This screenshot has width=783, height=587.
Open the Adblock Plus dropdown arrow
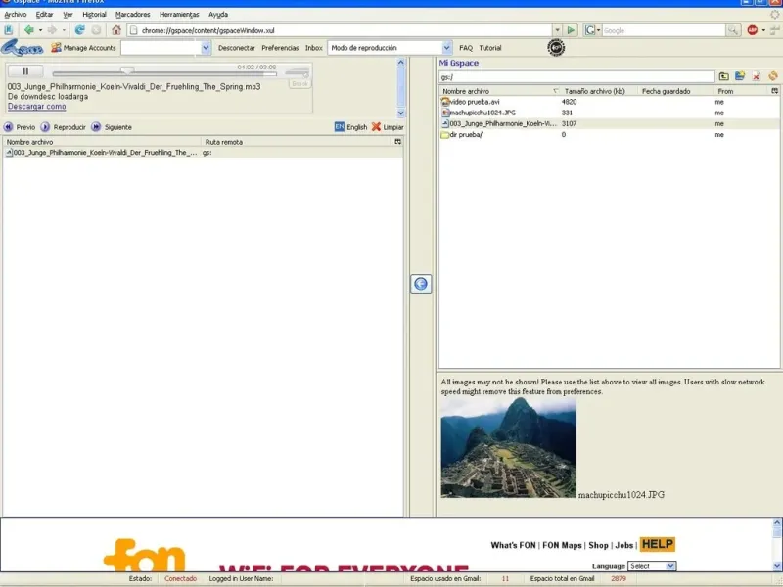(763, 30)
